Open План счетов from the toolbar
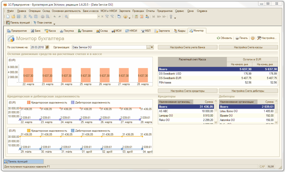Screen dimensions: 285x172 (x=42, y=23)
